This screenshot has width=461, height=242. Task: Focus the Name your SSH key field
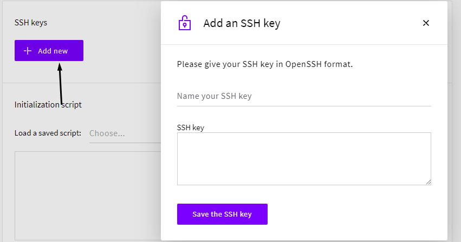[x=304, y=96]
